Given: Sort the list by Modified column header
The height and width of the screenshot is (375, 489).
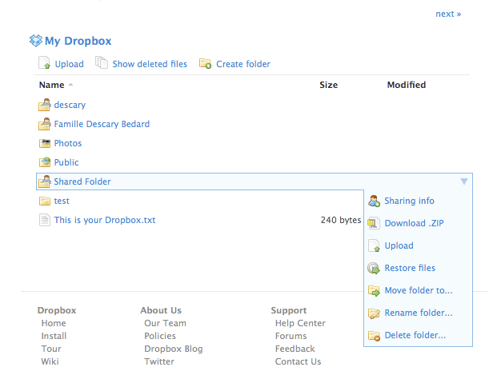Looking at the screenshot, I should 406,85.
